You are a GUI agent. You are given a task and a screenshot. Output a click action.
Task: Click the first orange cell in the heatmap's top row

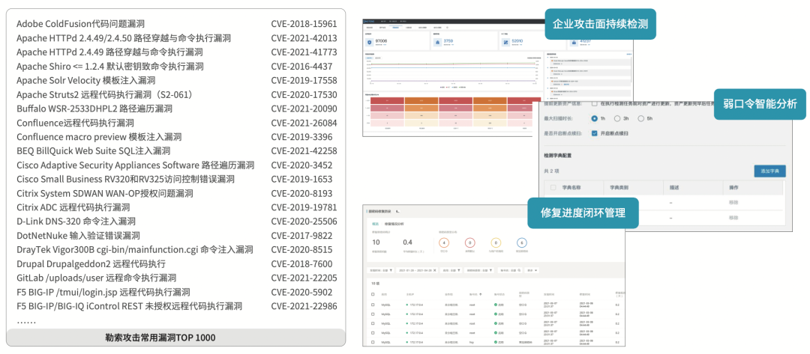tap(421, 100)
